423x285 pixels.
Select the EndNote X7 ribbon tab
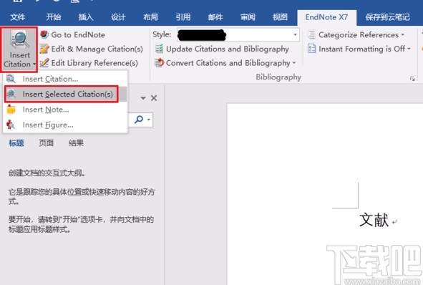coord(326,17)
